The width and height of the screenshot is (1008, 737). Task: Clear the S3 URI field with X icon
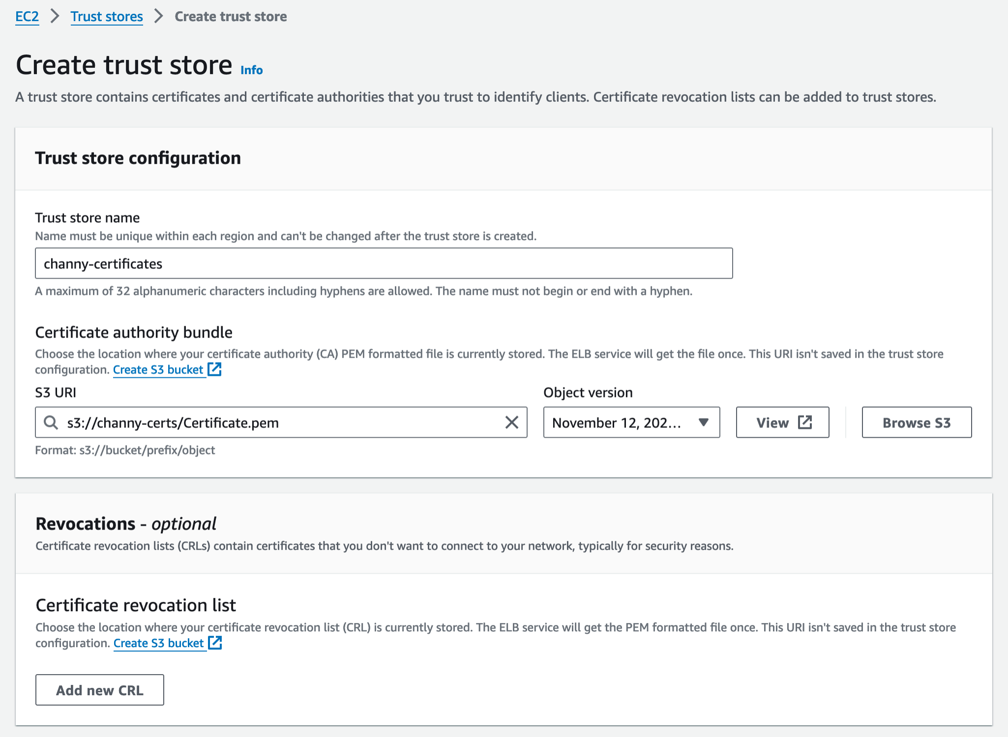coord(511,422)
